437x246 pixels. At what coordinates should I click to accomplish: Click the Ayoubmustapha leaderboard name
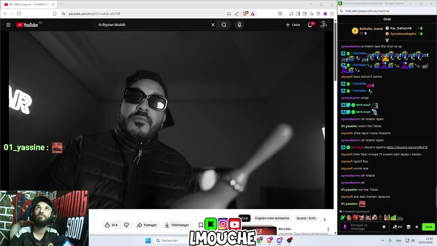(403, 34)
